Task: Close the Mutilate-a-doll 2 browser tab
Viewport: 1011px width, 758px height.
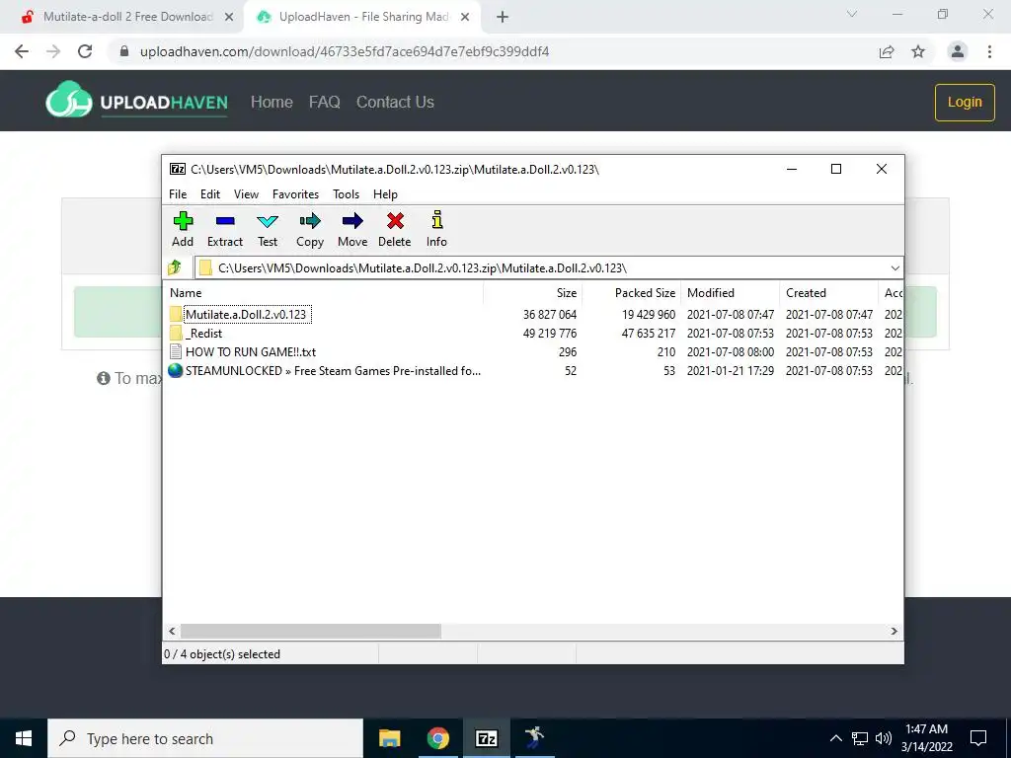Action: [229, 18]
